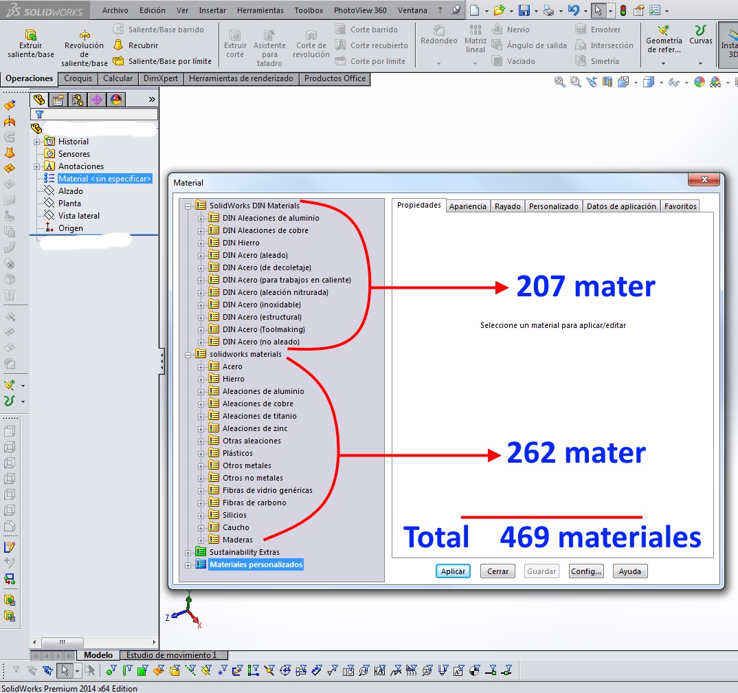This screenshot has width=738, height=693.
Task: Select Extruir corte tool
Action: tap(235, 44)
